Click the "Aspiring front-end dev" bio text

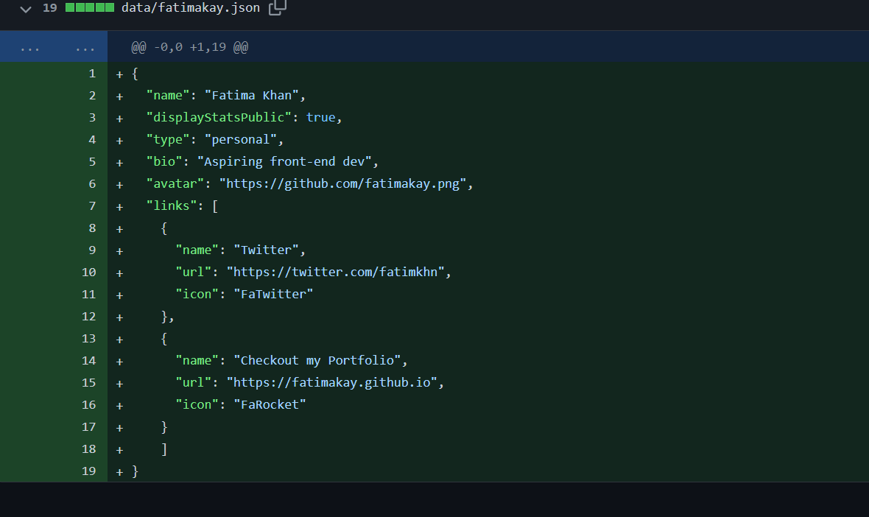284,162
